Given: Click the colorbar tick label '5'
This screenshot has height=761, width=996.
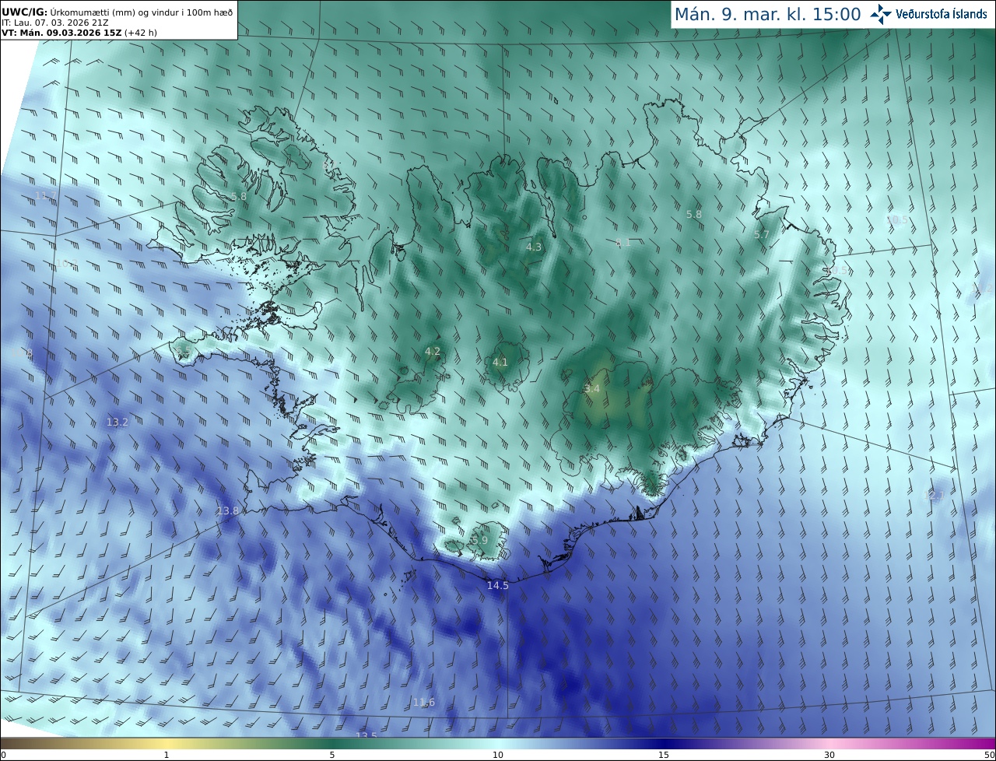Looking at the screenshot, I should 332,755.
